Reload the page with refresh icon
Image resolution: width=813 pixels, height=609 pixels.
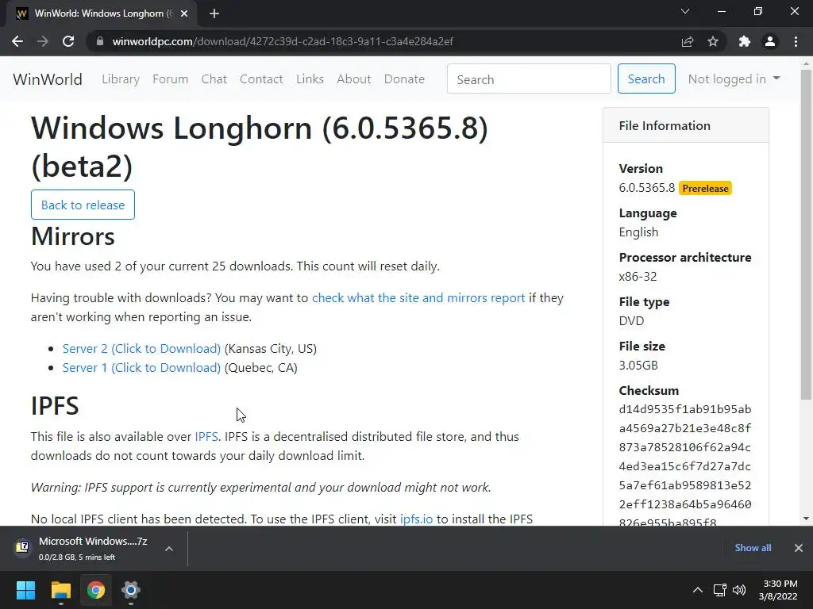(x=68, y=41)
